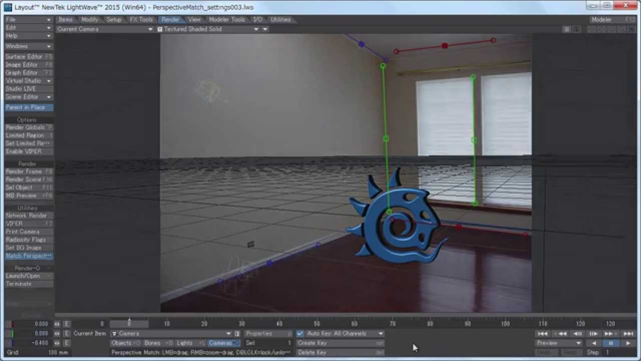Click Render Frame button
The height and width of the screenshot is (361, 641).
29,171
